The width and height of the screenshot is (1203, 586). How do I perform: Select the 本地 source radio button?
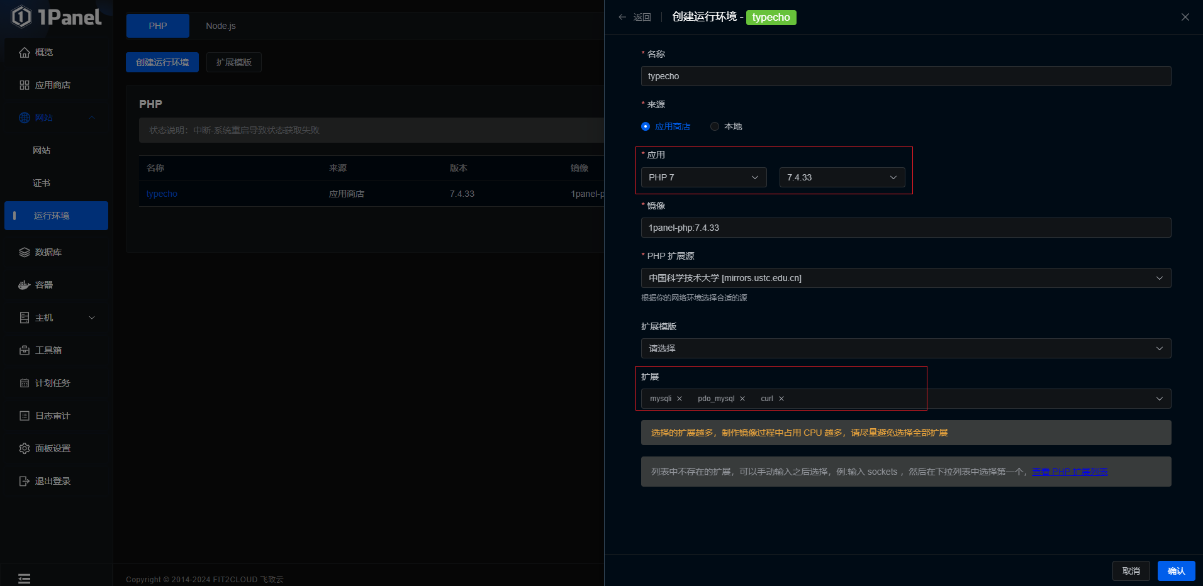(715, 126)
